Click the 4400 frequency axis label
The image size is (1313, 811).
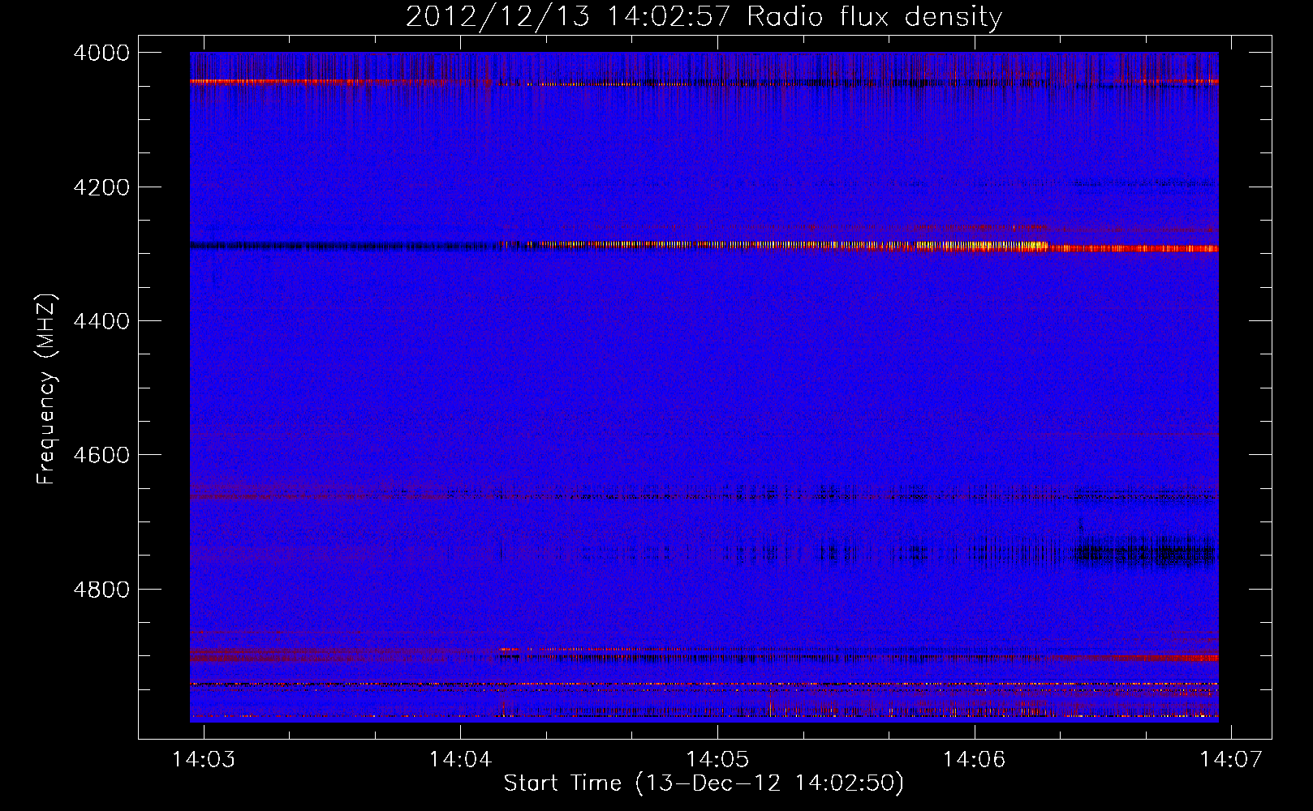[x=101, y=321]
